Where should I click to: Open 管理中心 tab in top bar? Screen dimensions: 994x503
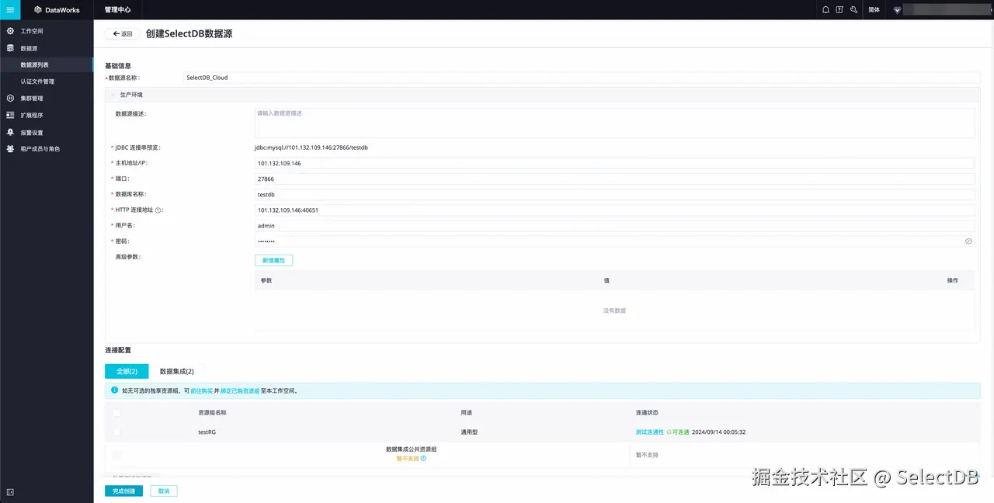coord(117,10)
